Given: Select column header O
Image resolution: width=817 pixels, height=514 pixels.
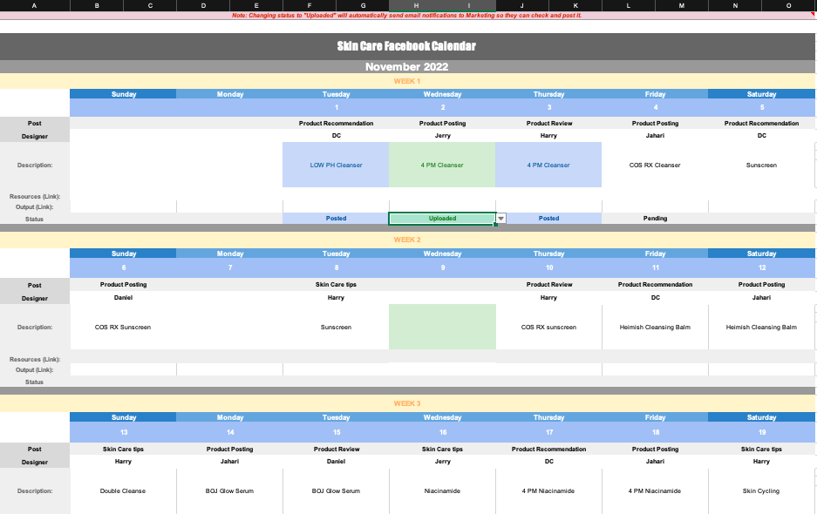Looking at the screenshot, I should point(788,6).
